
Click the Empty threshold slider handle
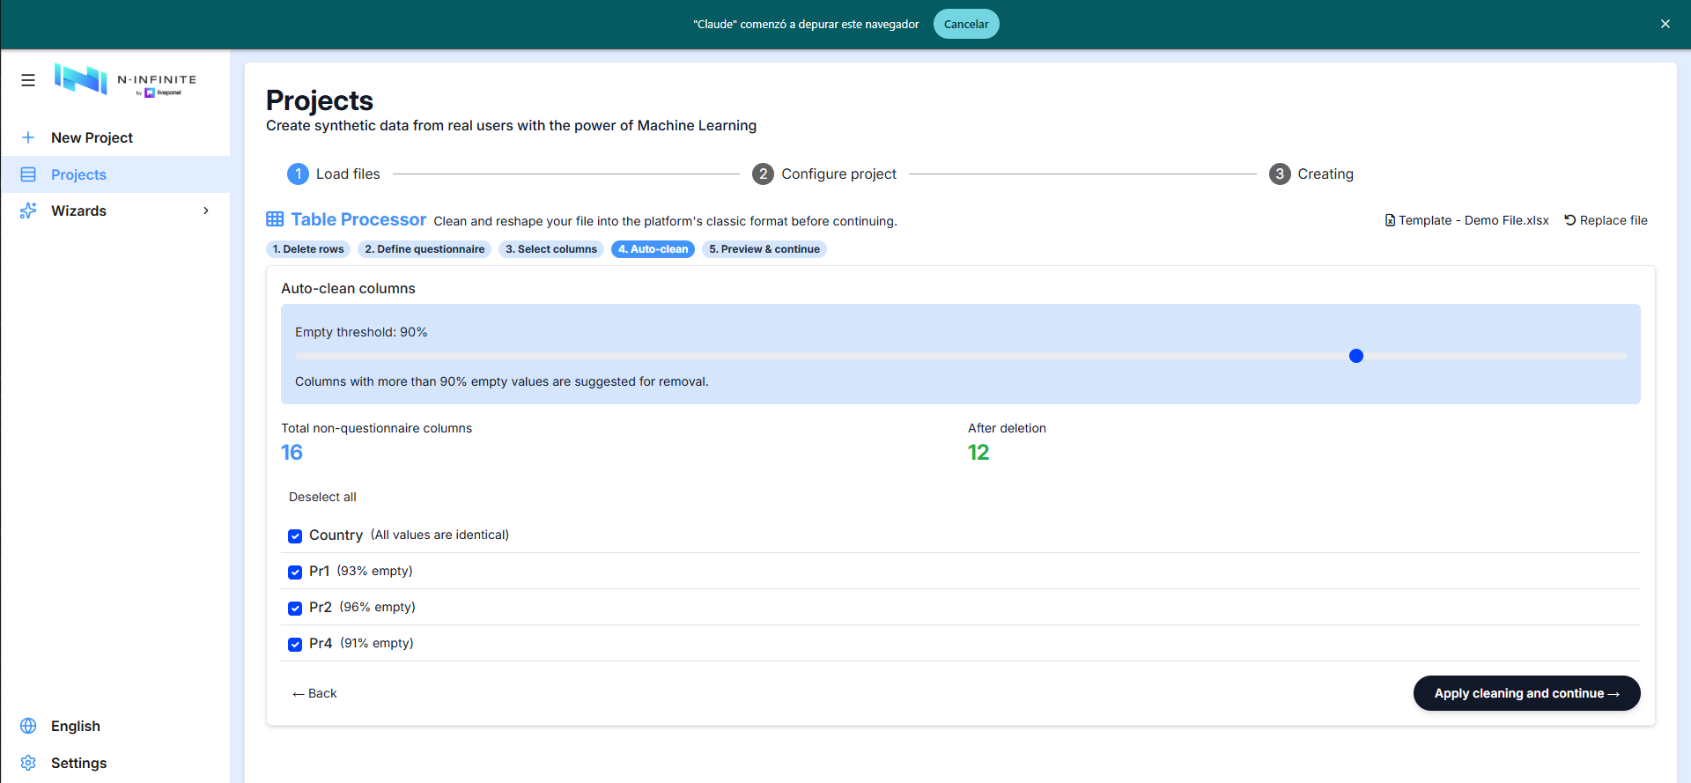click(1356, 356)
